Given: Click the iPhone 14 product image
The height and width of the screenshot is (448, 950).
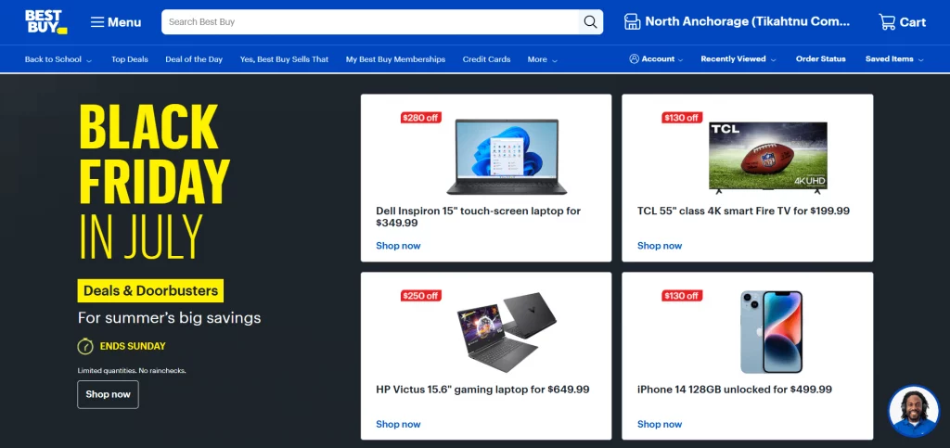Looking at the screenshot, I should click(x=771, y=332).
